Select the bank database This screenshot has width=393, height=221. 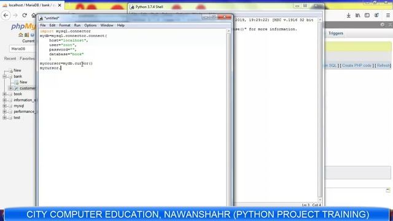point(18,76)
